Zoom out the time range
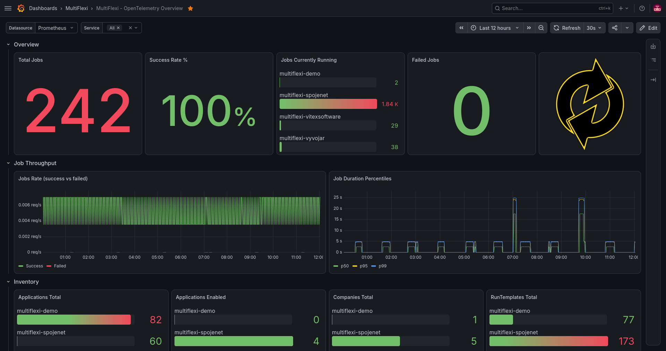The image size is (666, 351). pos(541,28)
